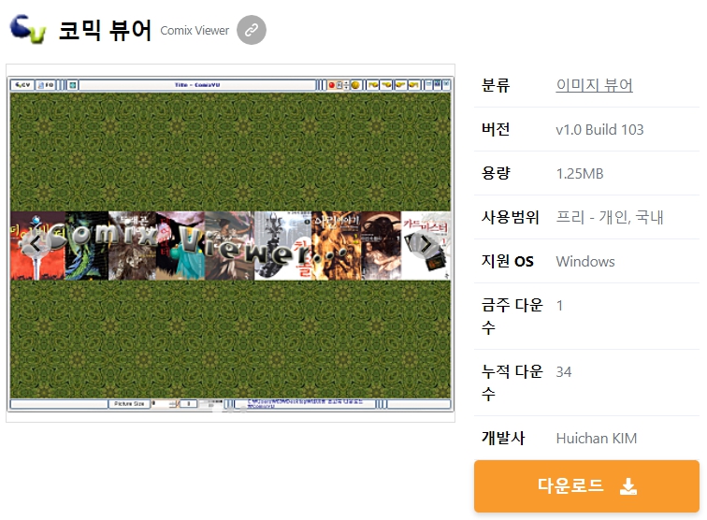The height and width of the screenshot is (520, 707).
Task: Select the 'Comix Viewer' English subtitle text
Action: pos(195,31)
